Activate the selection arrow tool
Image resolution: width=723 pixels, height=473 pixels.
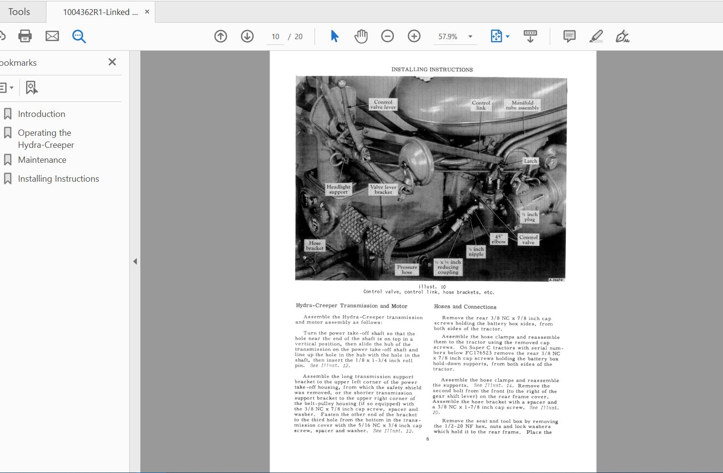coord(334,36)
